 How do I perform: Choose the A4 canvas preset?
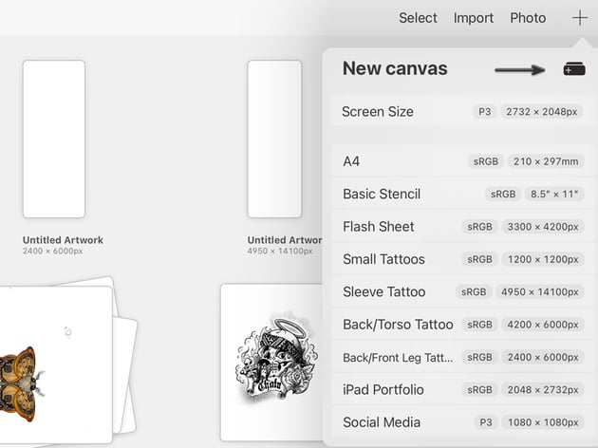(462, 161)
